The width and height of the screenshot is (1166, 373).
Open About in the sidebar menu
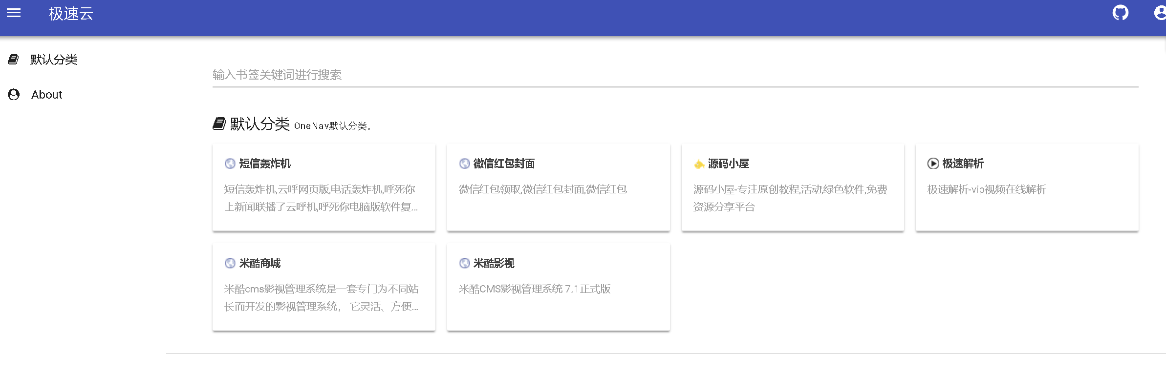[x=47, y=95]
